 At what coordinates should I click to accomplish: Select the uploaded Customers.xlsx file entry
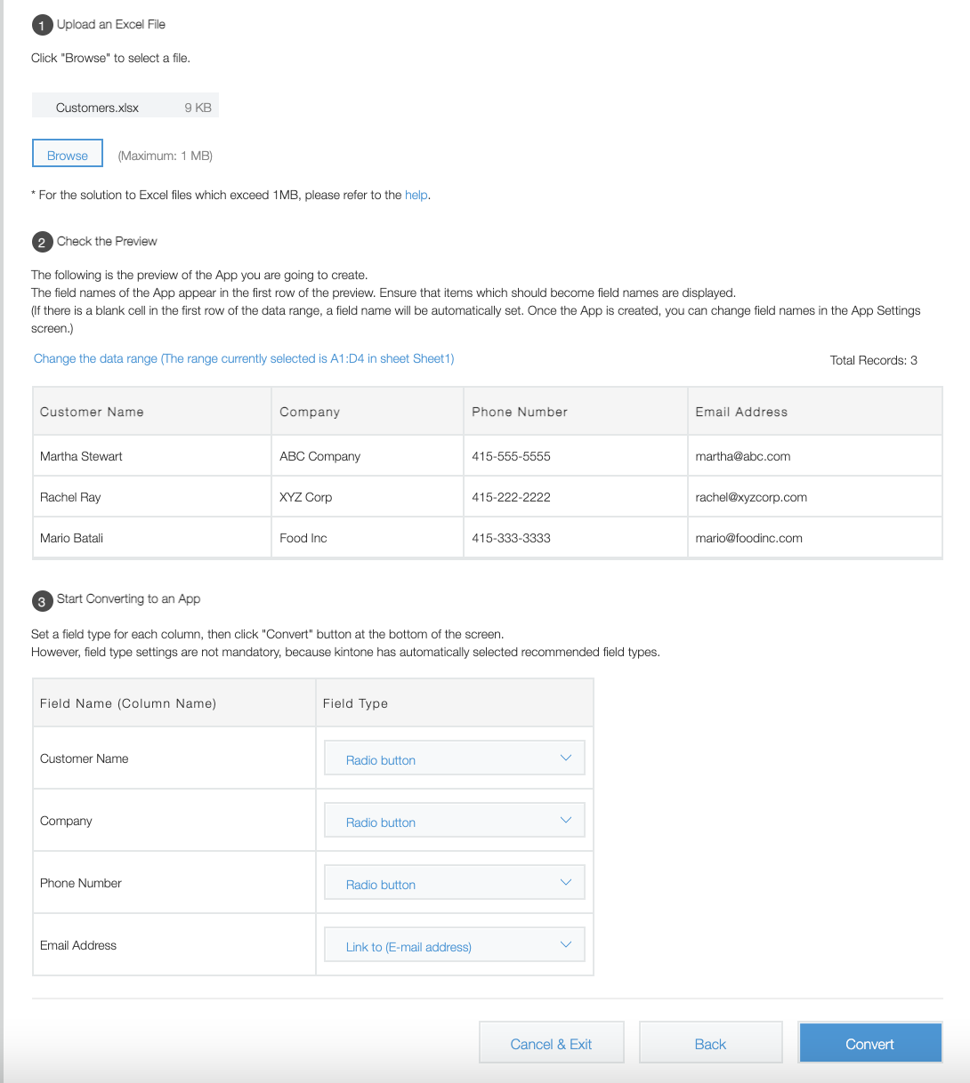pos(125,107)
